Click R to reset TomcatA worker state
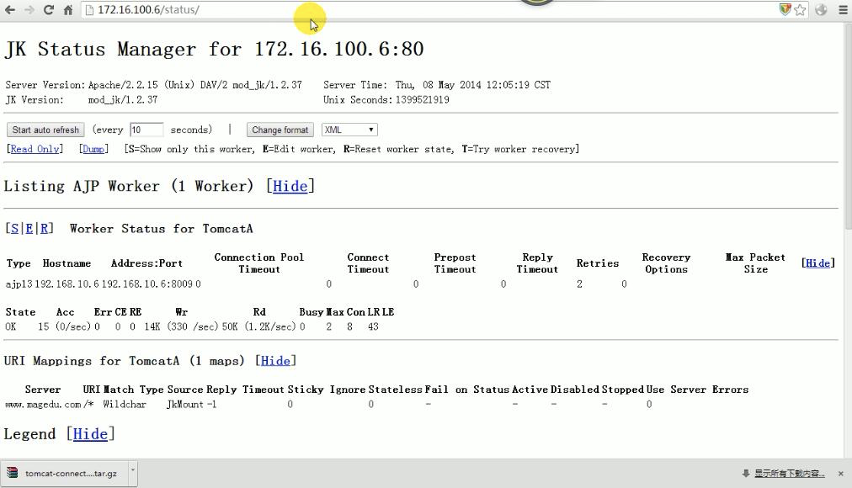 click(44, 229)
